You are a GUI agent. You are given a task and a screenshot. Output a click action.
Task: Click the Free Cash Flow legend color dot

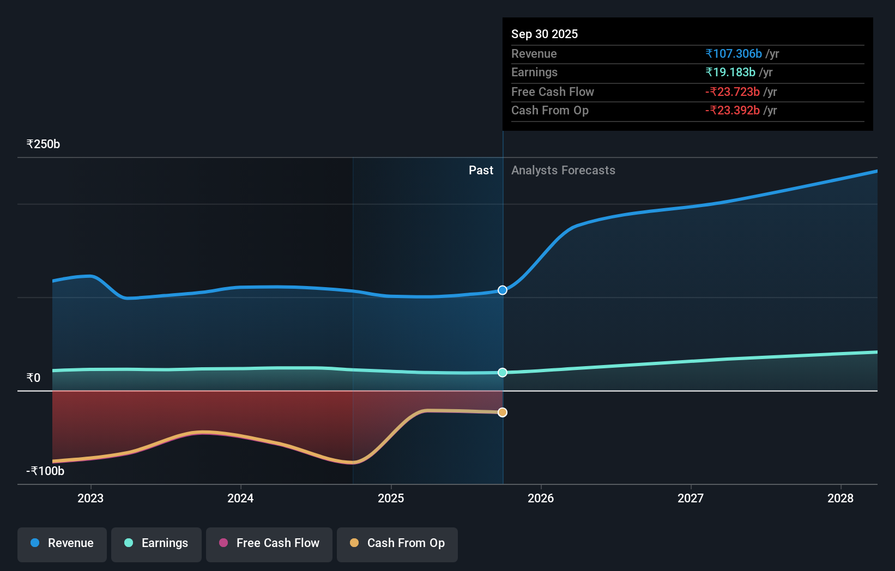[223, 543]
